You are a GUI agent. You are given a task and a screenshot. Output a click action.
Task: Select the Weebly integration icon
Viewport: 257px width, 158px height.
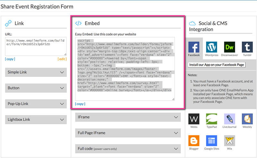[x=247, y=119]
